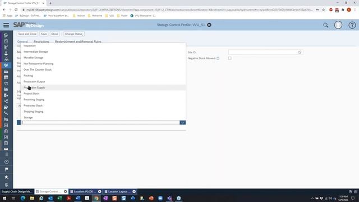
Task: Select Over The Counter Stock option
Action: (x=103, y=70)
